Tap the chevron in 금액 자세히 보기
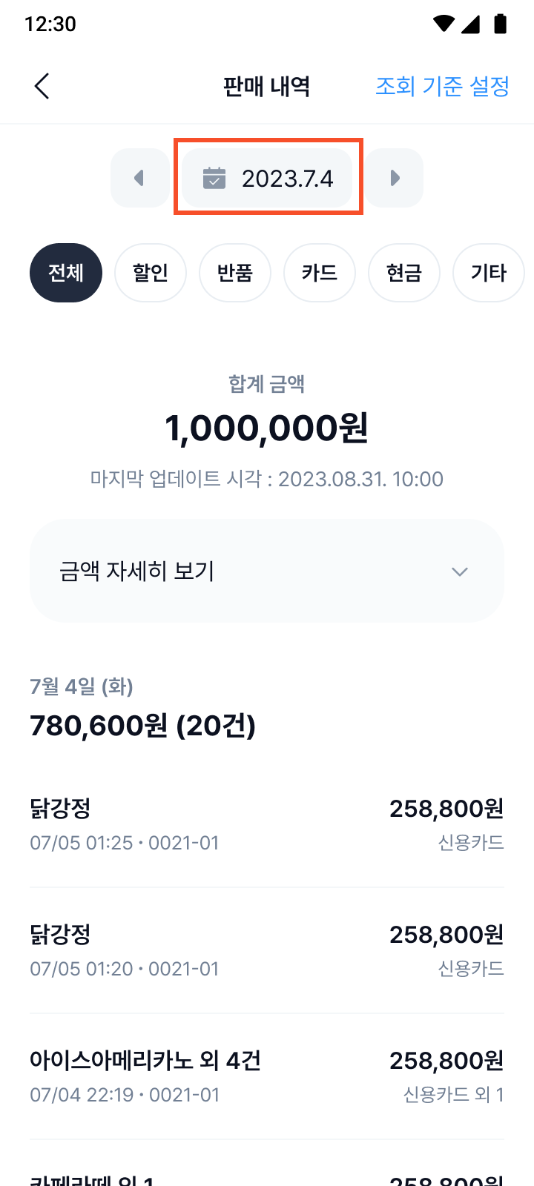The width and height of the screenshot is (534, 1186). coord(460,572)
